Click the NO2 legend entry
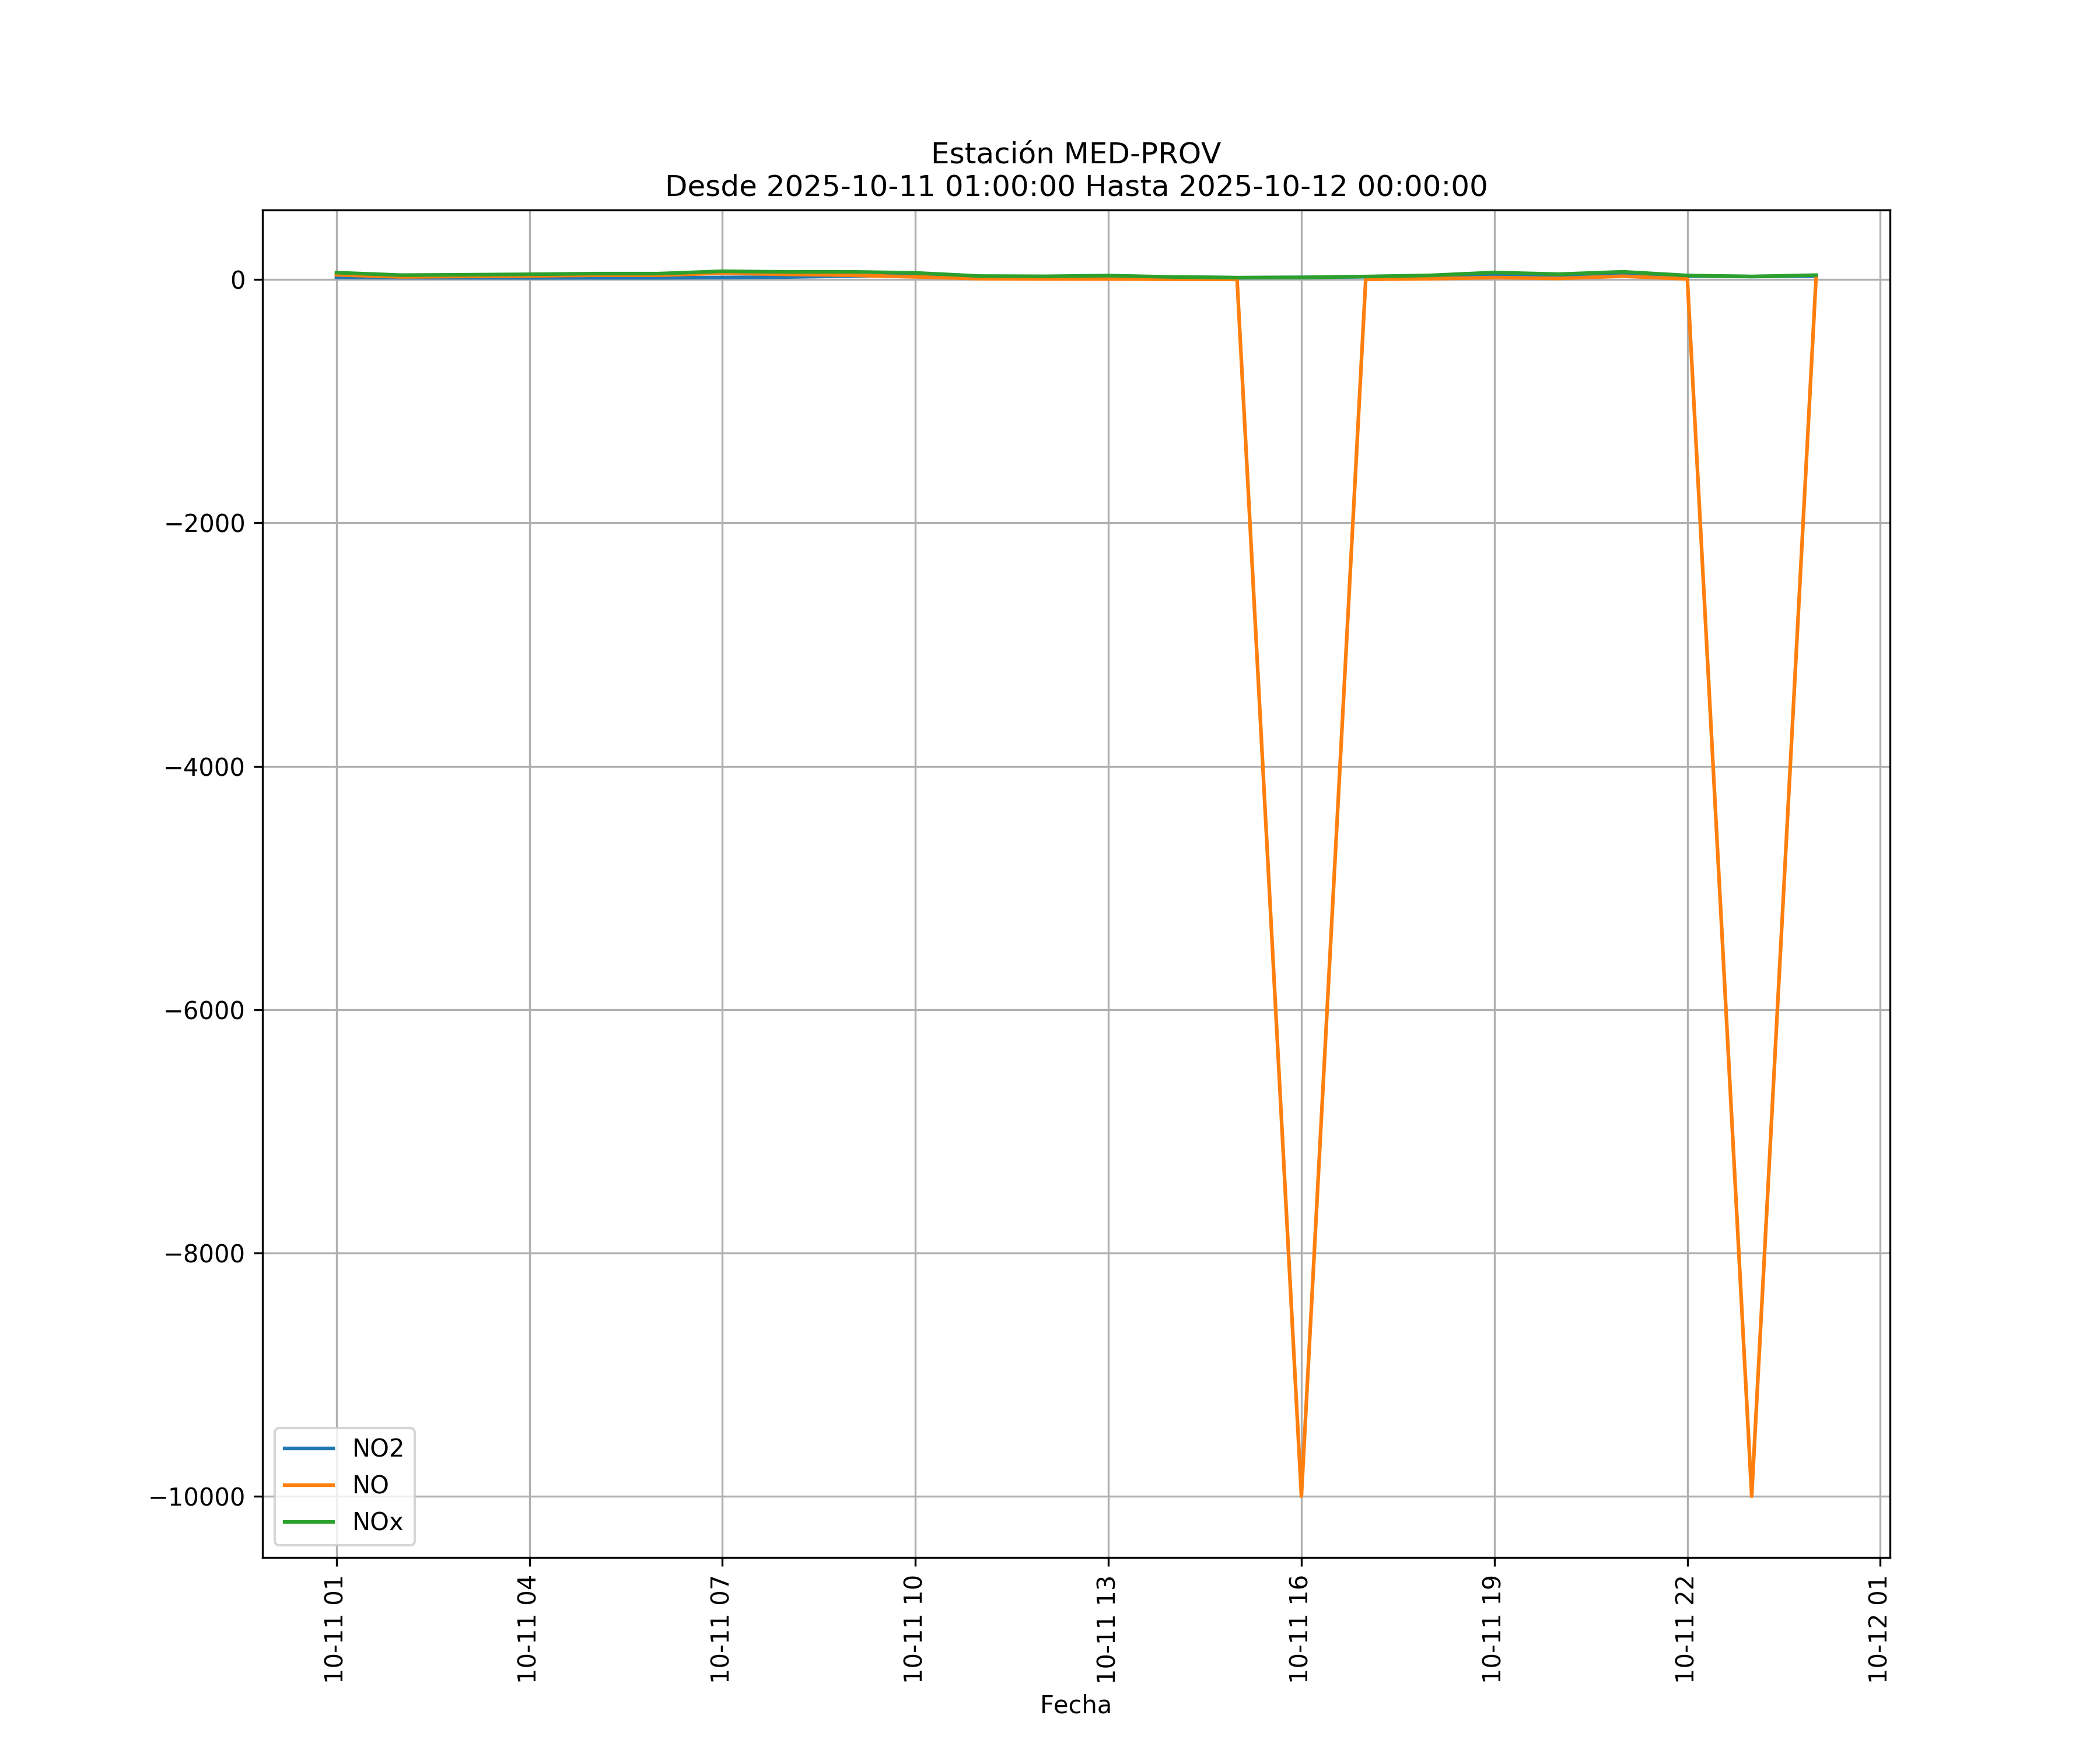The image size is (2100, 1750). click(377, 1448)
